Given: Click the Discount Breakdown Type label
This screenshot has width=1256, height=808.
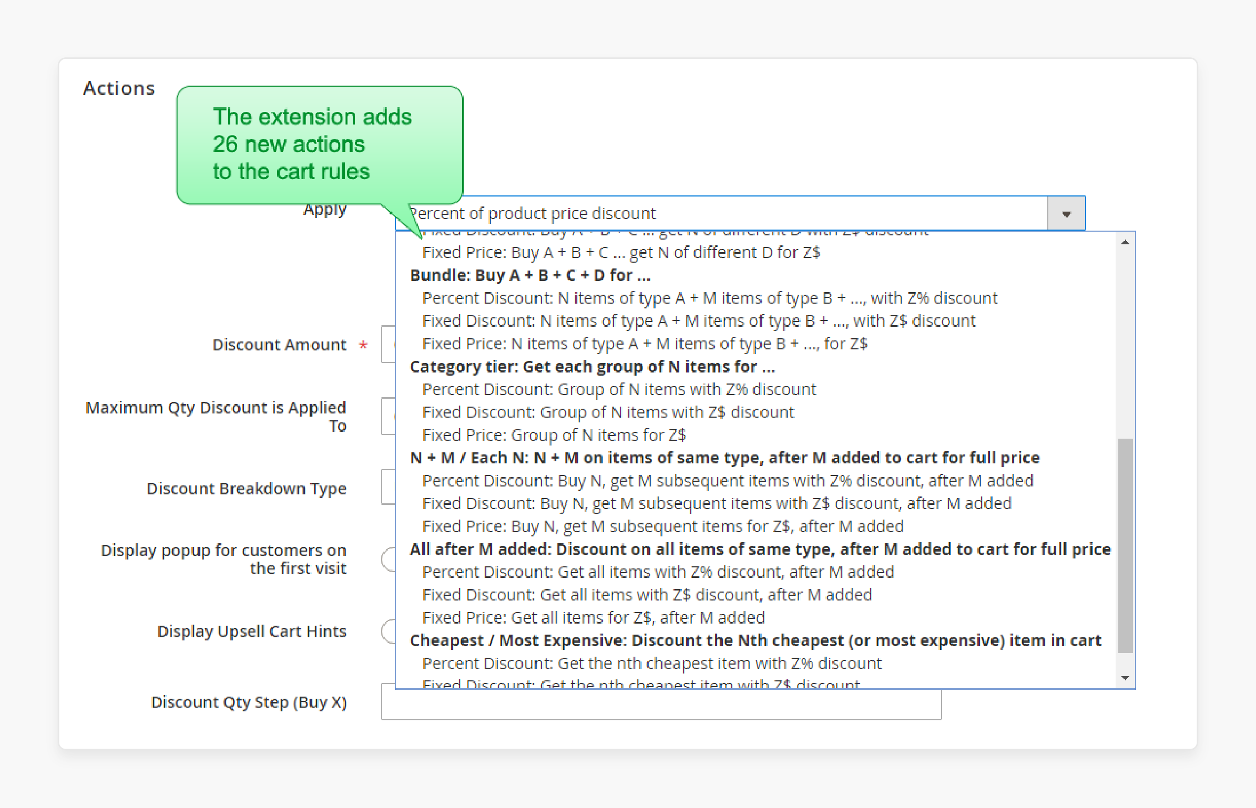Looking at the screenshot, I should point(247,489).
